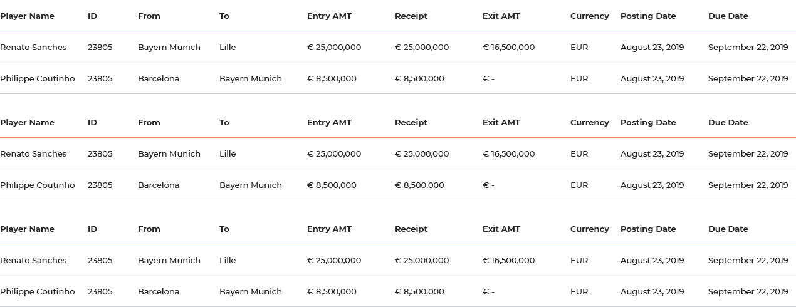Click Barcelona in the second table
The width and height of the screenshot is (796, 307).
(159, 185)
